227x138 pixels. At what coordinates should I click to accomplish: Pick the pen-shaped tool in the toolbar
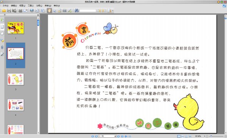point(70,11)
